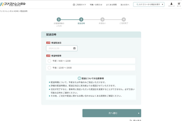
Task: Click step 3 circle お支払い
Action: click(x=102, y=19)
